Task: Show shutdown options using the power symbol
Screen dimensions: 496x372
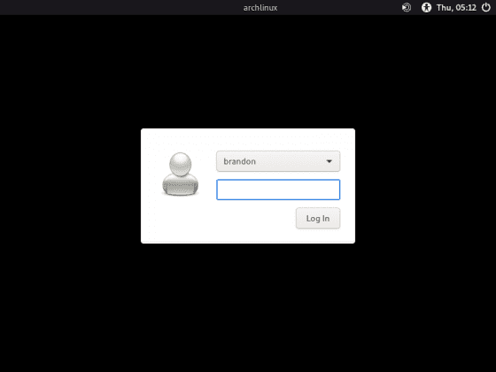Action: 486,7
